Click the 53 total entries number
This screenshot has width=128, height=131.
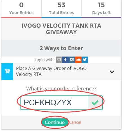click(61, 5)
